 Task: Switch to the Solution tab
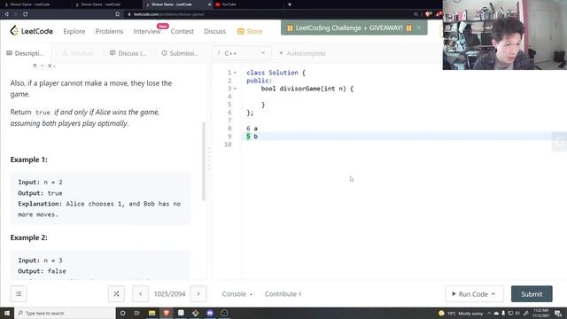[78, 53]
